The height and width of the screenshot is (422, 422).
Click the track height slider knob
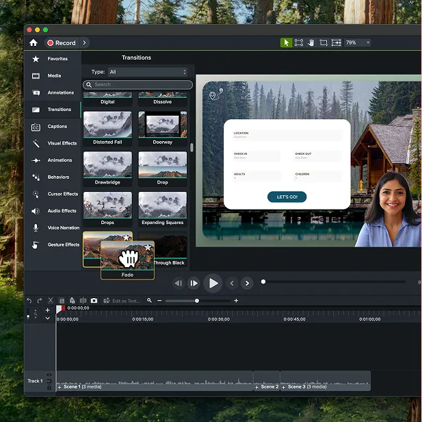click(x=28, y=316)
